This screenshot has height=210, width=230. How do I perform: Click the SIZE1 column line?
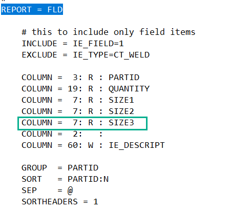pyautogui.click(x=78, y=100)
